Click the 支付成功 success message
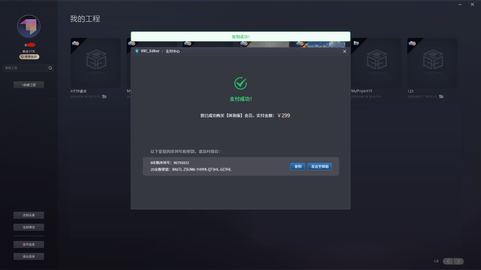The height and width of the screenshot is (270, 481). pos(240,99)
